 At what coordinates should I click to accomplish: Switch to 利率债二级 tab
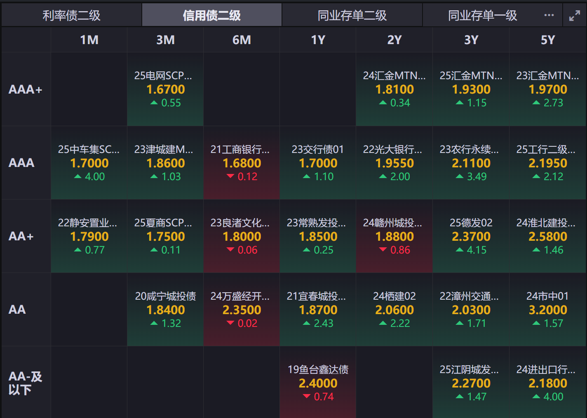coord(72,15)
